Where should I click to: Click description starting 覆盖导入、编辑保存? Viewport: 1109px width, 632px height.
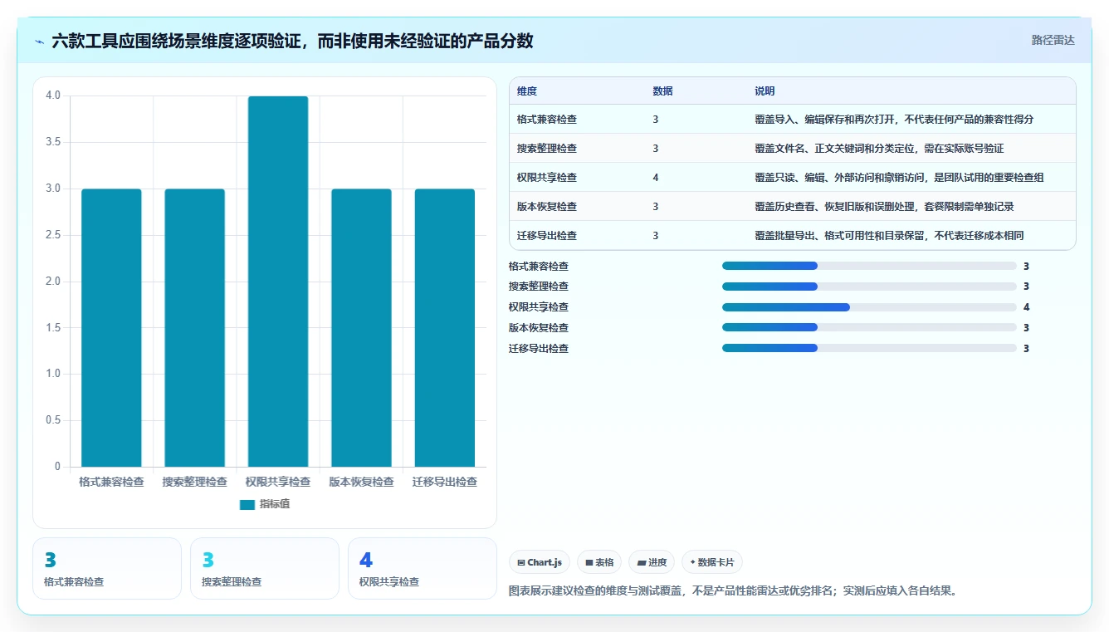tap(894, 120)
